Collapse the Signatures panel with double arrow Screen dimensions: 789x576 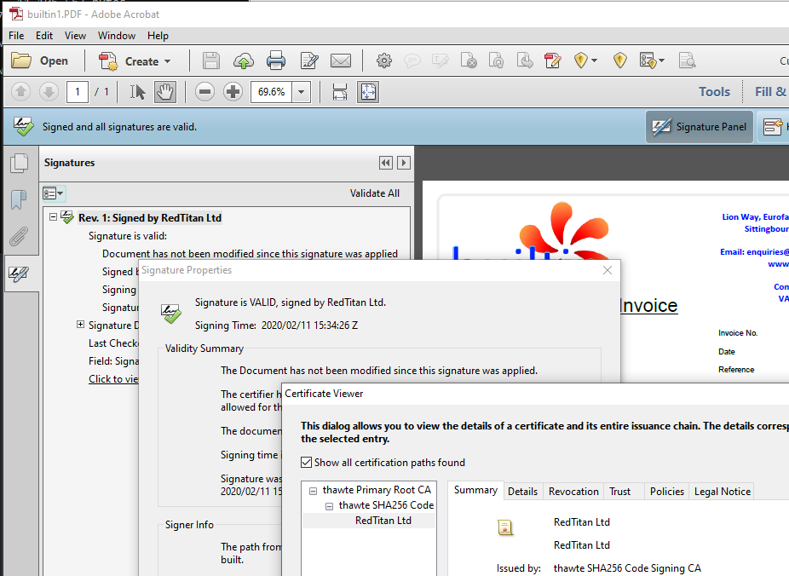[386, 163]
